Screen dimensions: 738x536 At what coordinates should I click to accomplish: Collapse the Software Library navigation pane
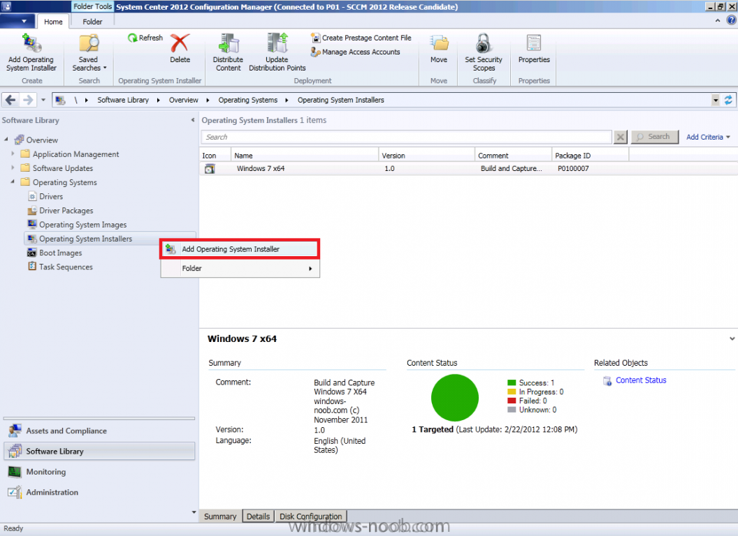(192, 120)
